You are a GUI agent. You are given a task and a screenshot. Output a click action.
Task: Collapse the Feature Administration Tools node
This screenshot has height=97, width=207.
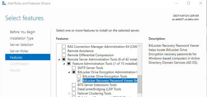coord(64,64)
